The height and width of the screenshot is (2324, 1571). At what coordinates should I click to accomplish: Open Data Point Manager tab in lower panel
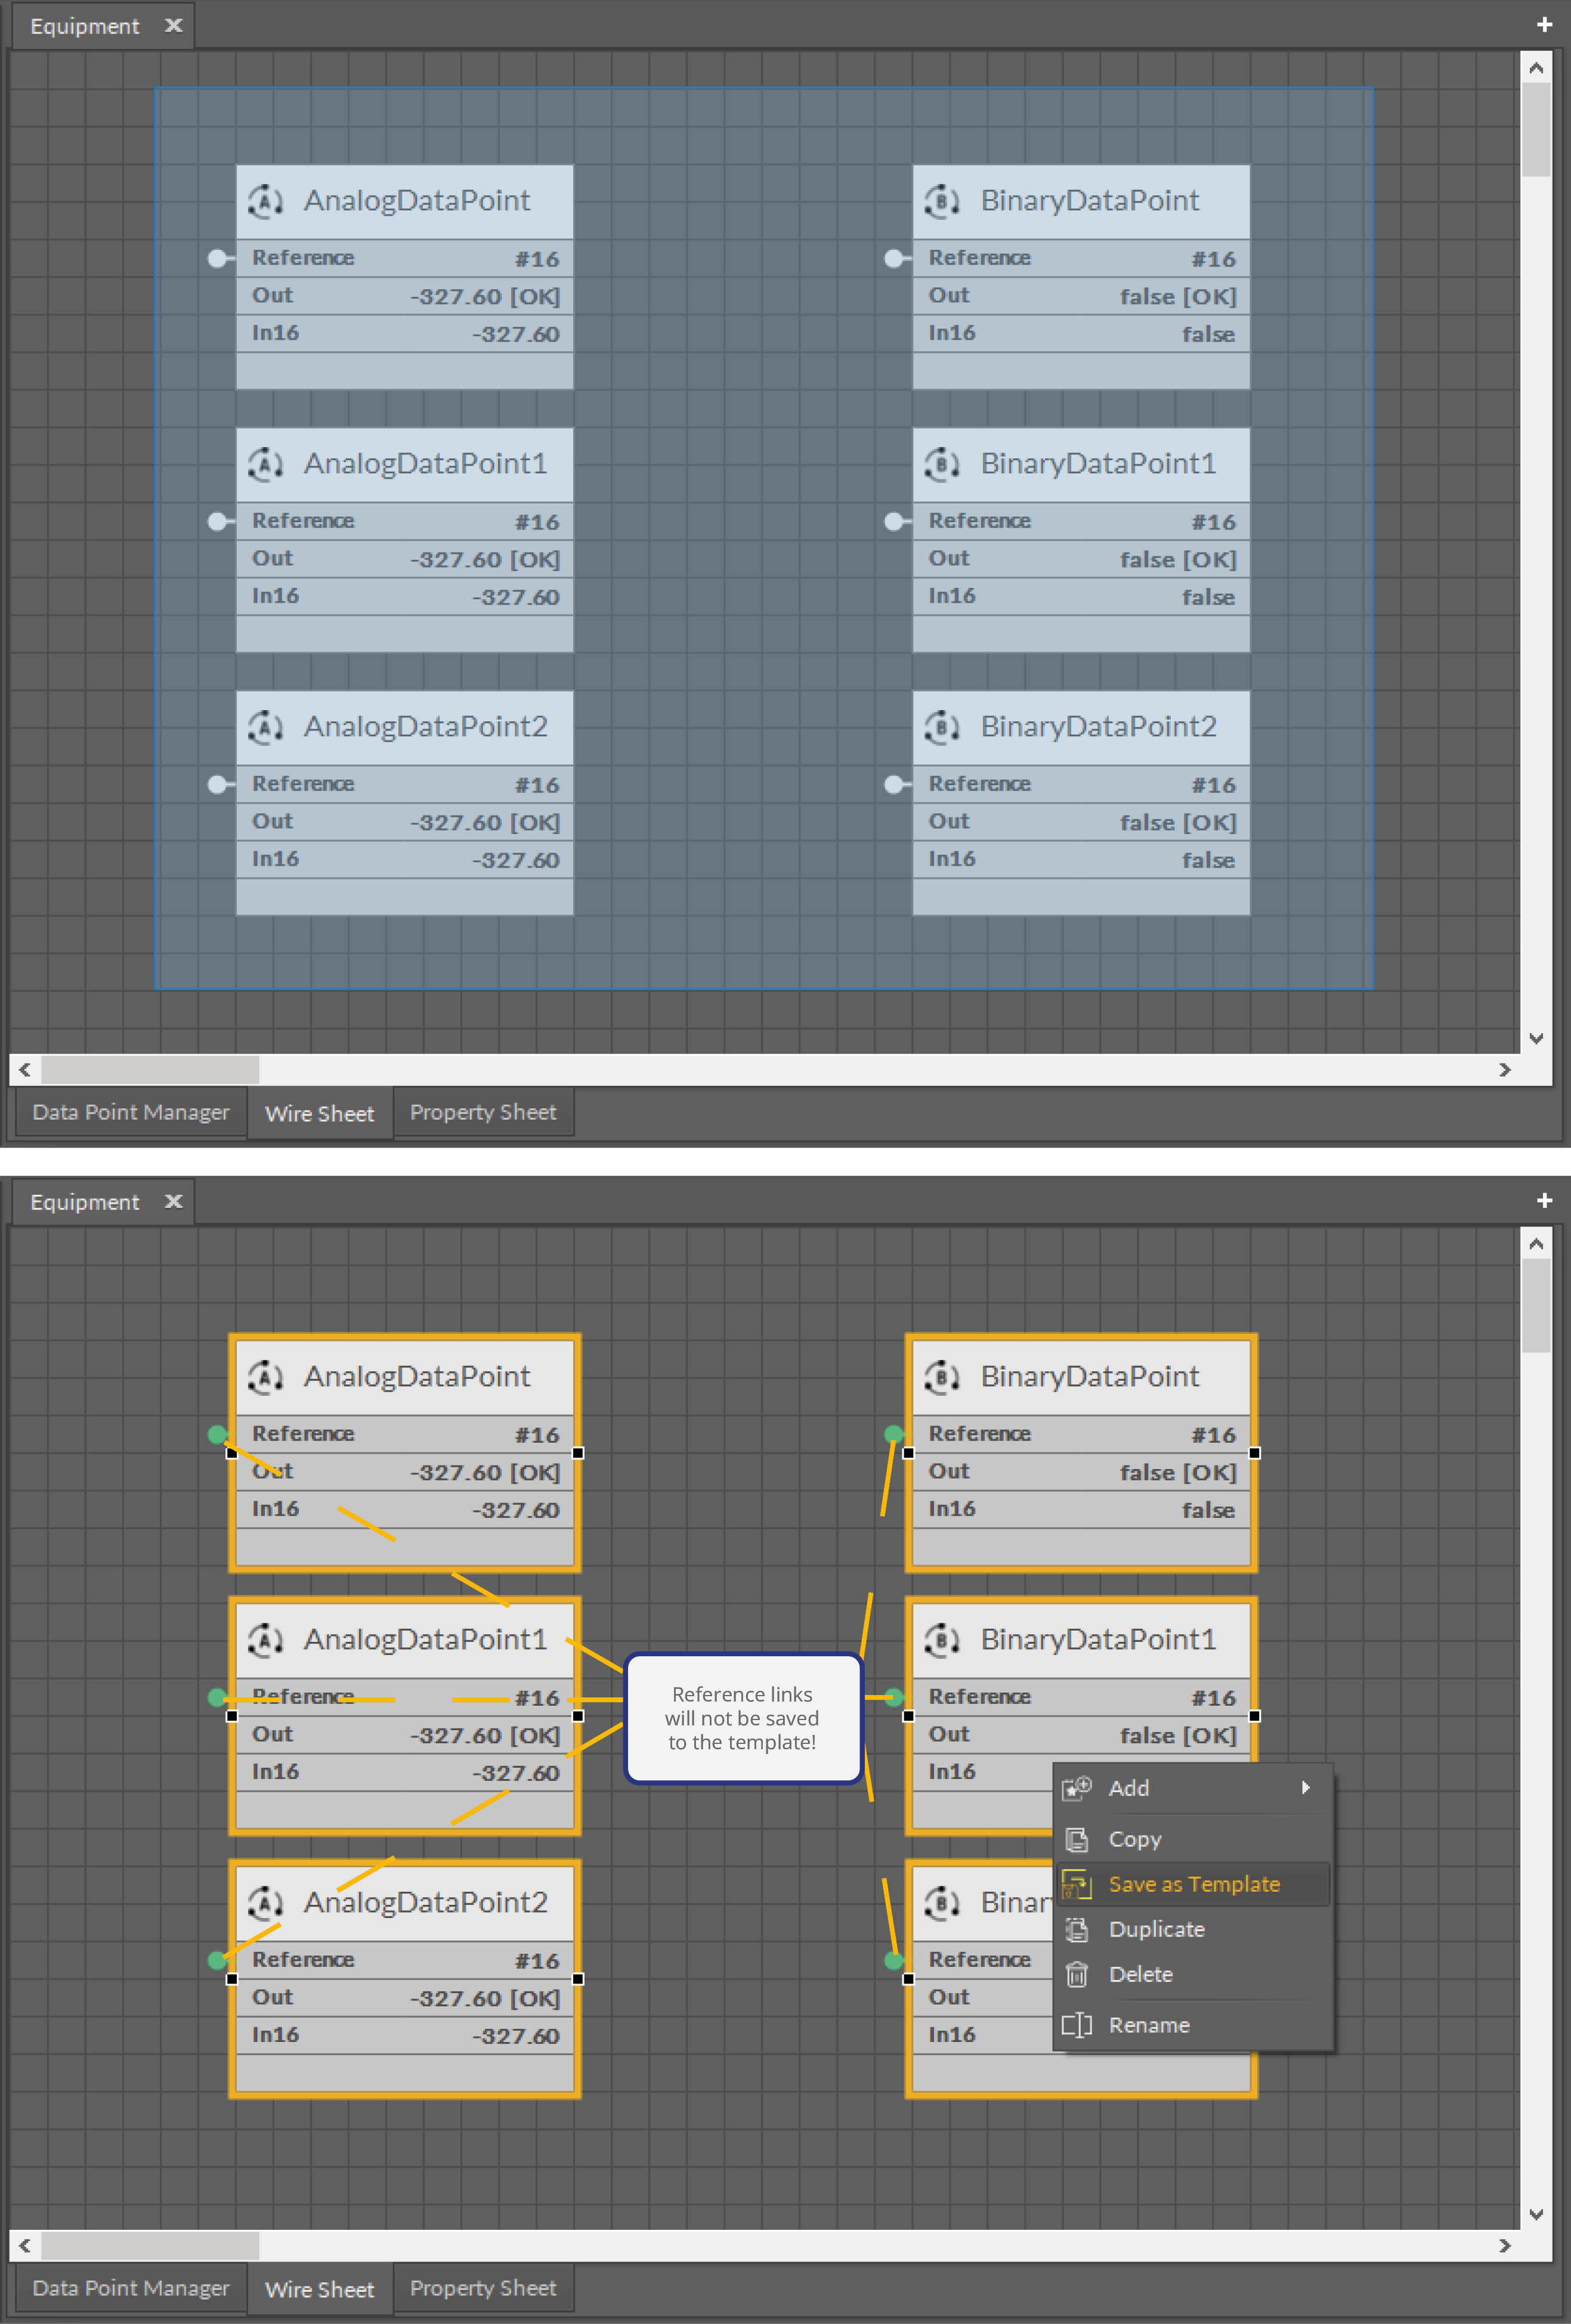(130, 2288)
